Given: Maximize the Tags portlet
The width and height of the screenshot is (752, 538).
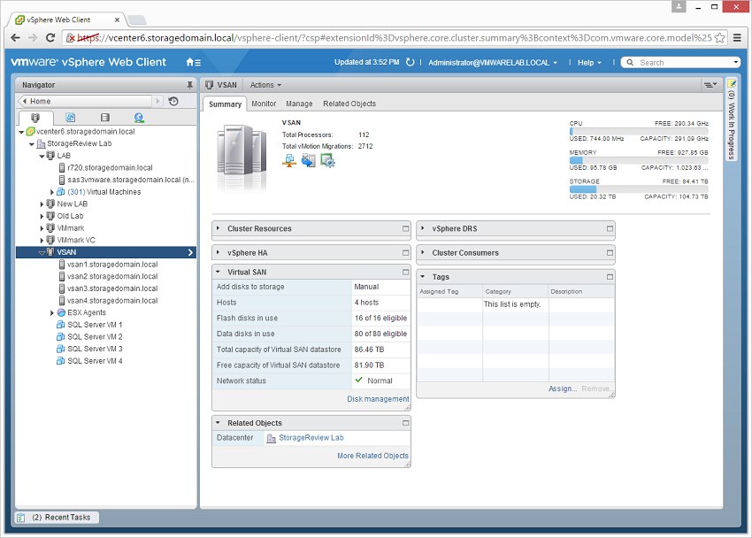Looking at the screenshot, I should coord(610,277).
